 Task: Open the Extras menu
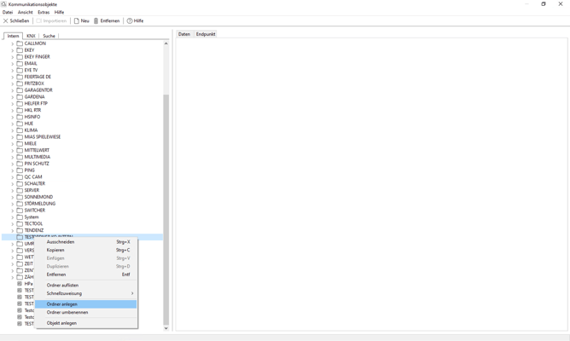tap(44, 12)
